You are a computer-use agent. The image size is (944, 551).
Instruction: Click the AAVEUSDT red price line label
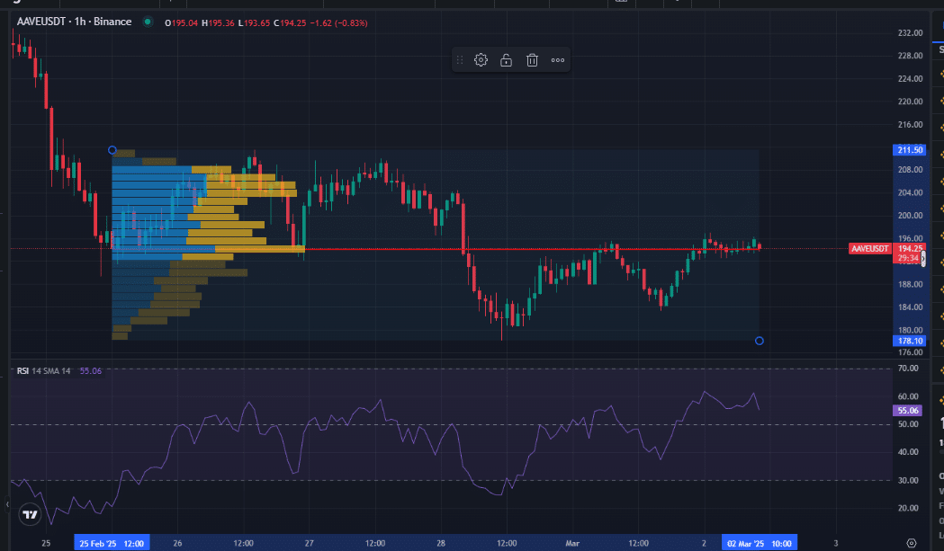point(870,248)
